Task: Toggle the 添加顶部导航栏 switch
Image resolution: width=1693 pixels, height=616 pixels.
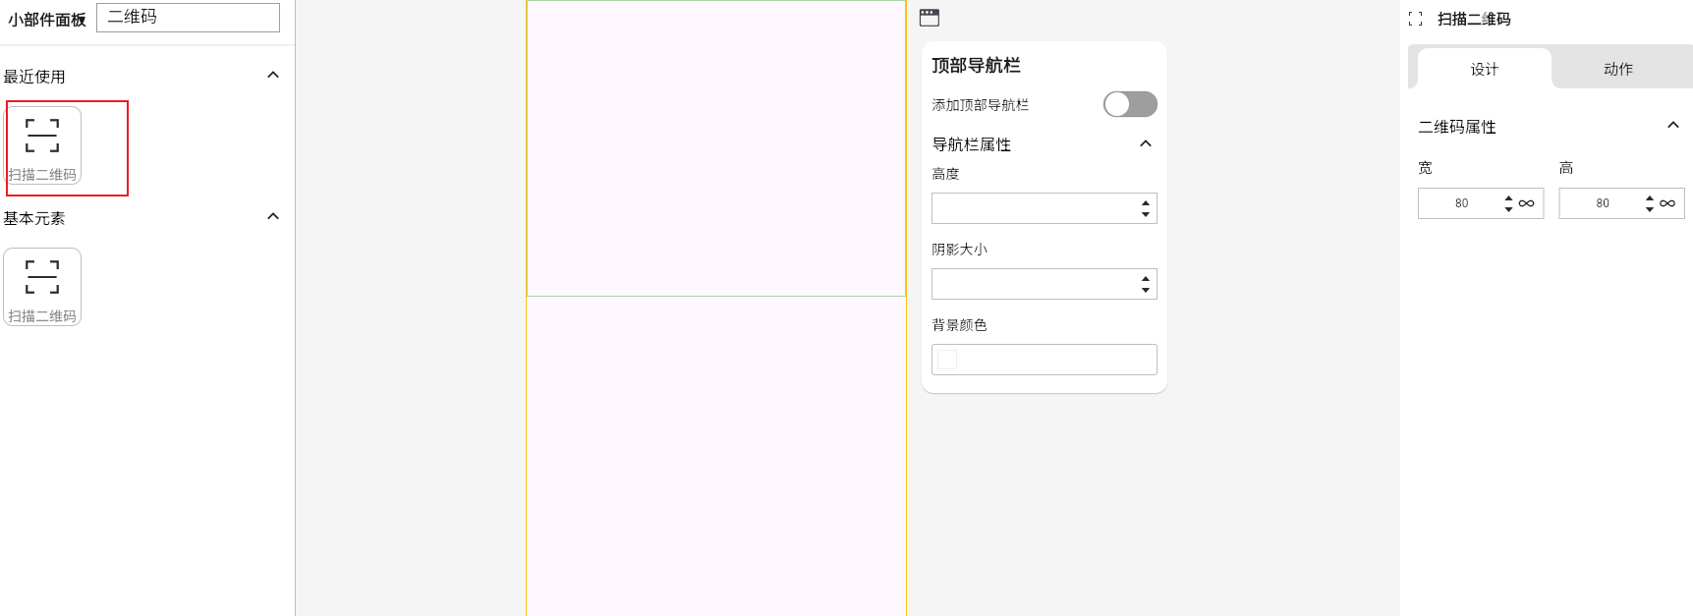Action: click(x=1130, y=104)
